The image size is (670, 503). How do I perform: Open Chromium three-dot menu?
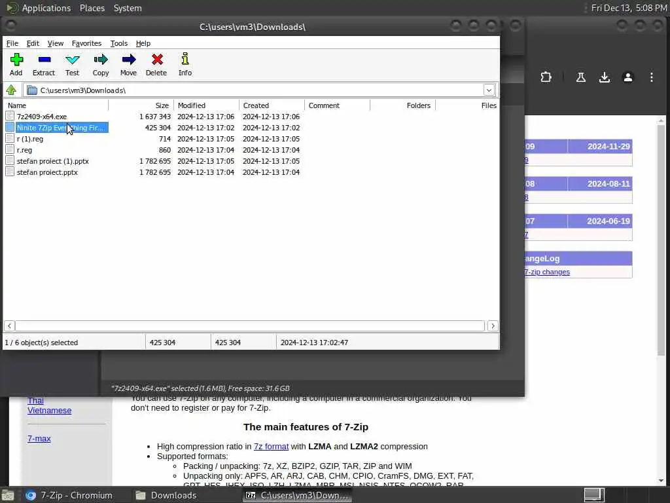click(x=651, y=77)
